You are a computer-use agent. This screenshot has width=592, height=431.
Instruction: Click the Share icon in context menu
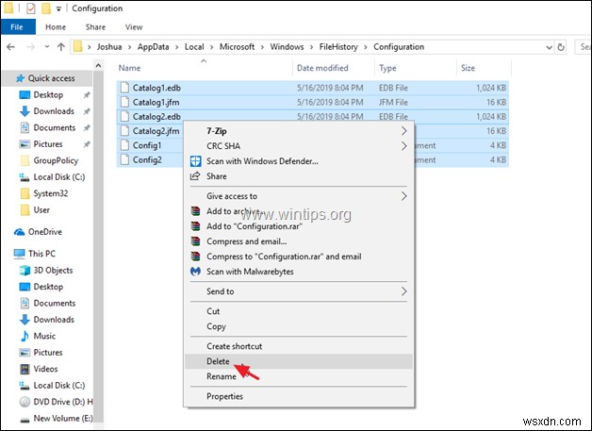(195, 176)
